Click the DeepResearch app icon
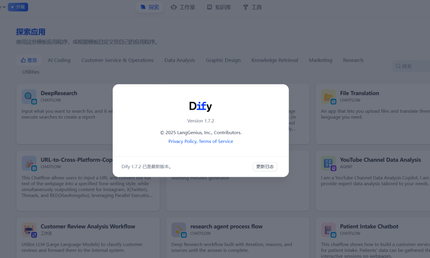The width and height of the screenshot is (430, 258). point(29,96)
